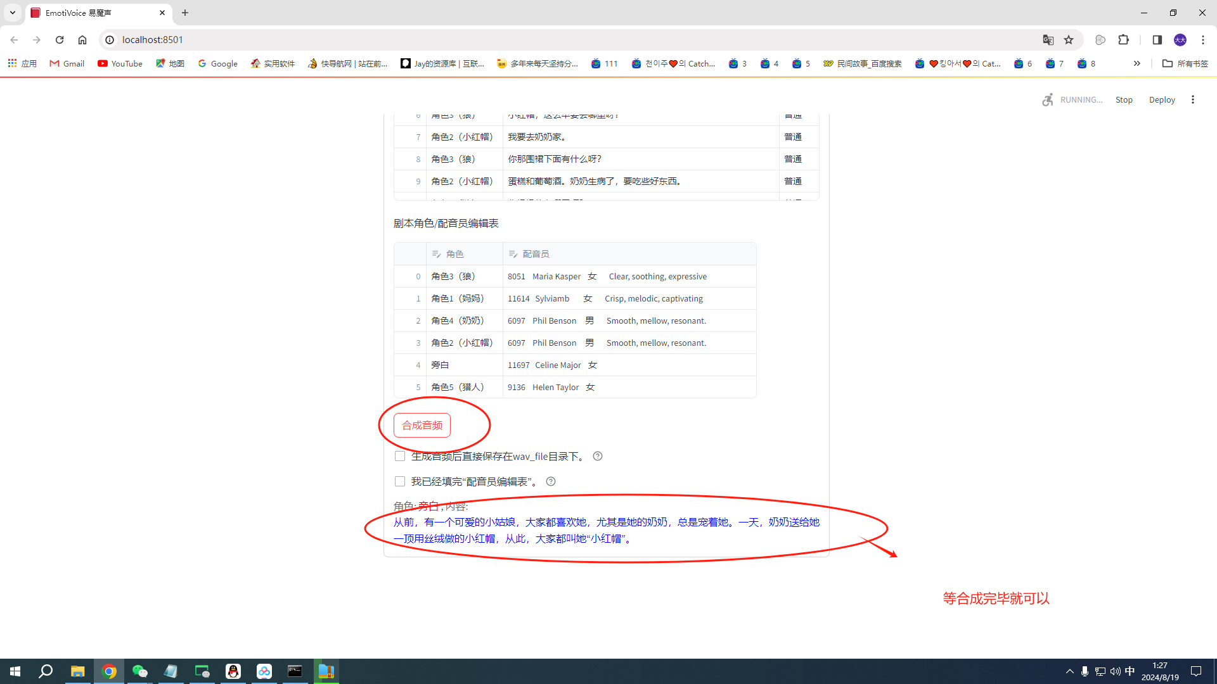The image size is (1217, 684).
Task: Toggle the Chrome side panel icon
Action: [x=1157, y=40]
